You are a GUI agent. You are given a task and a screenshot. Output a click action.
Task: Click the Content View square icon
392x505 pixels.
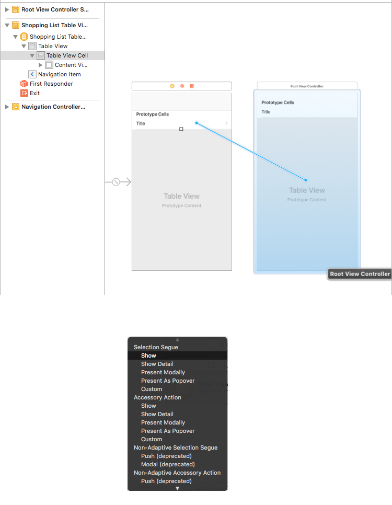pyautogui.click(x=49, y=65)
